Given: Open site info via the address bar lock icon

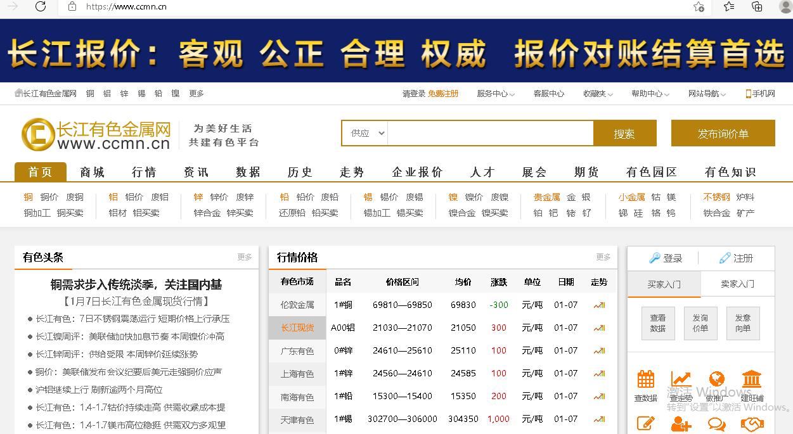Looking at the screenshot, I should [x=72, y=6].
